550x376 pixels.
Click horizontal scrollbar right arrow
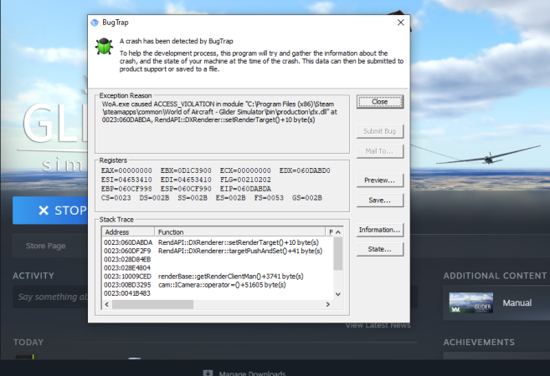pyautogui.click(x=328, y=304)
